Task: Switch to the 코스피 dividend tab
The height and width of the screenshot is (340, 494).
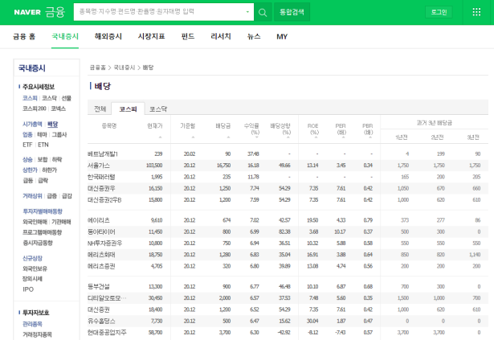Action: (128, 109)
